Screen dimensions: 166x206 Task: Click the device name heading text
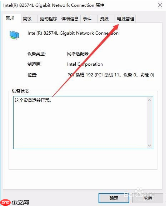pyautogui.click(x=73, y=33)
